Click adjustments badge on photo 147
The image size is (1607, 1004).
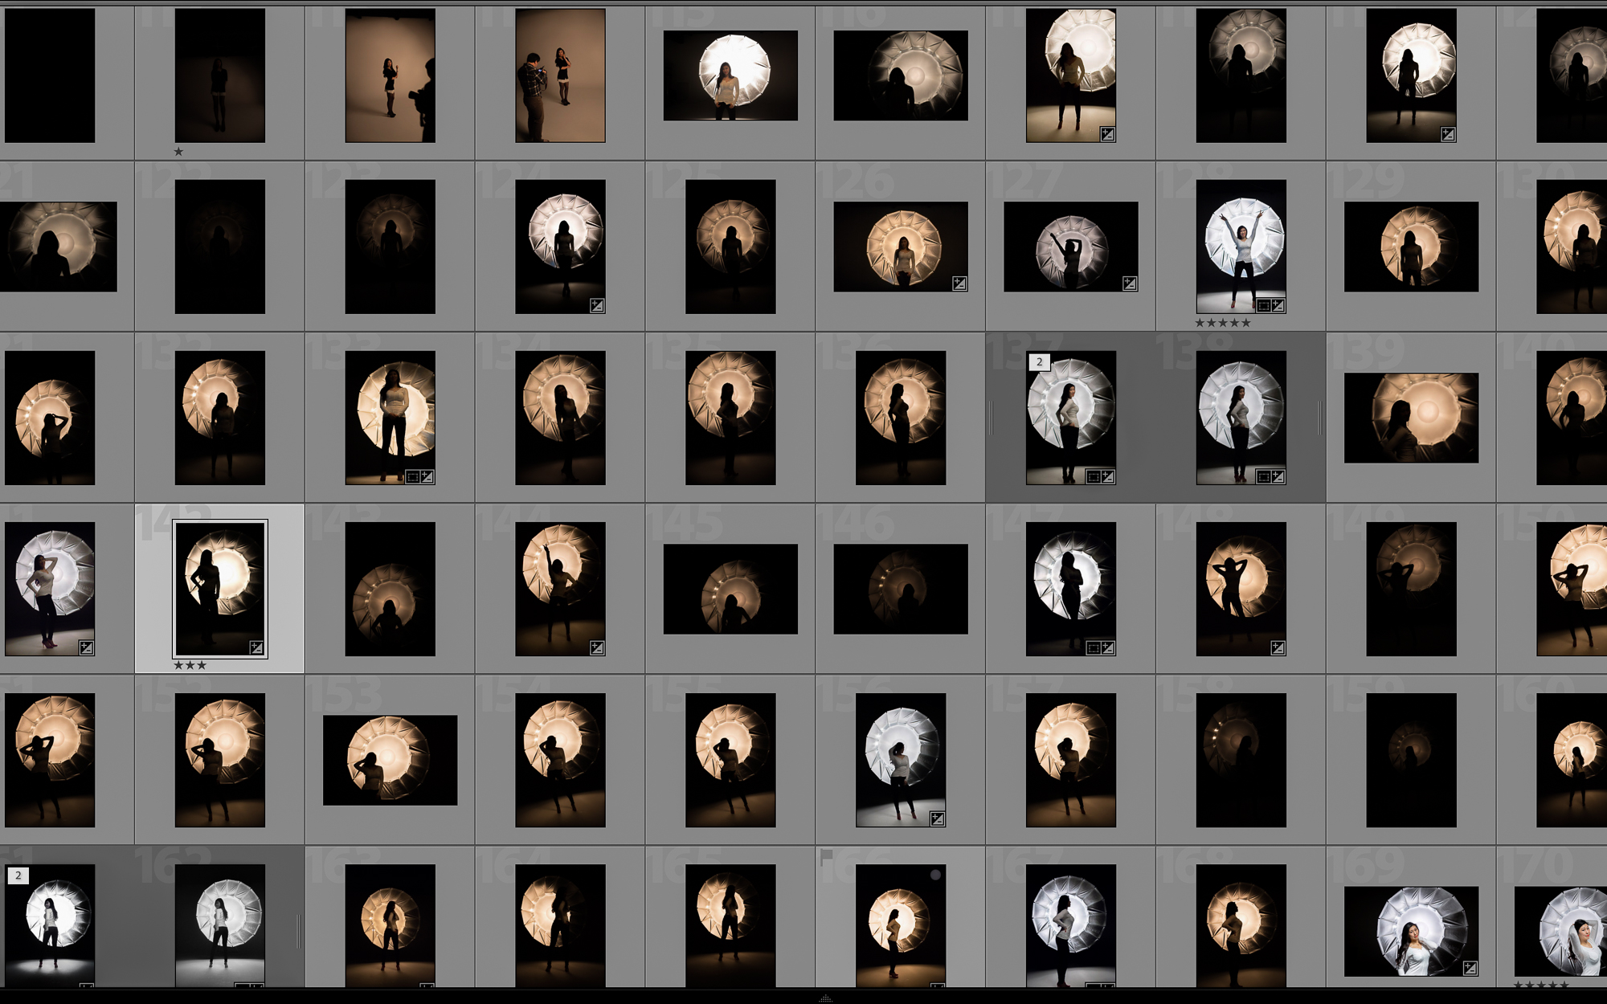pos(1107,647)
